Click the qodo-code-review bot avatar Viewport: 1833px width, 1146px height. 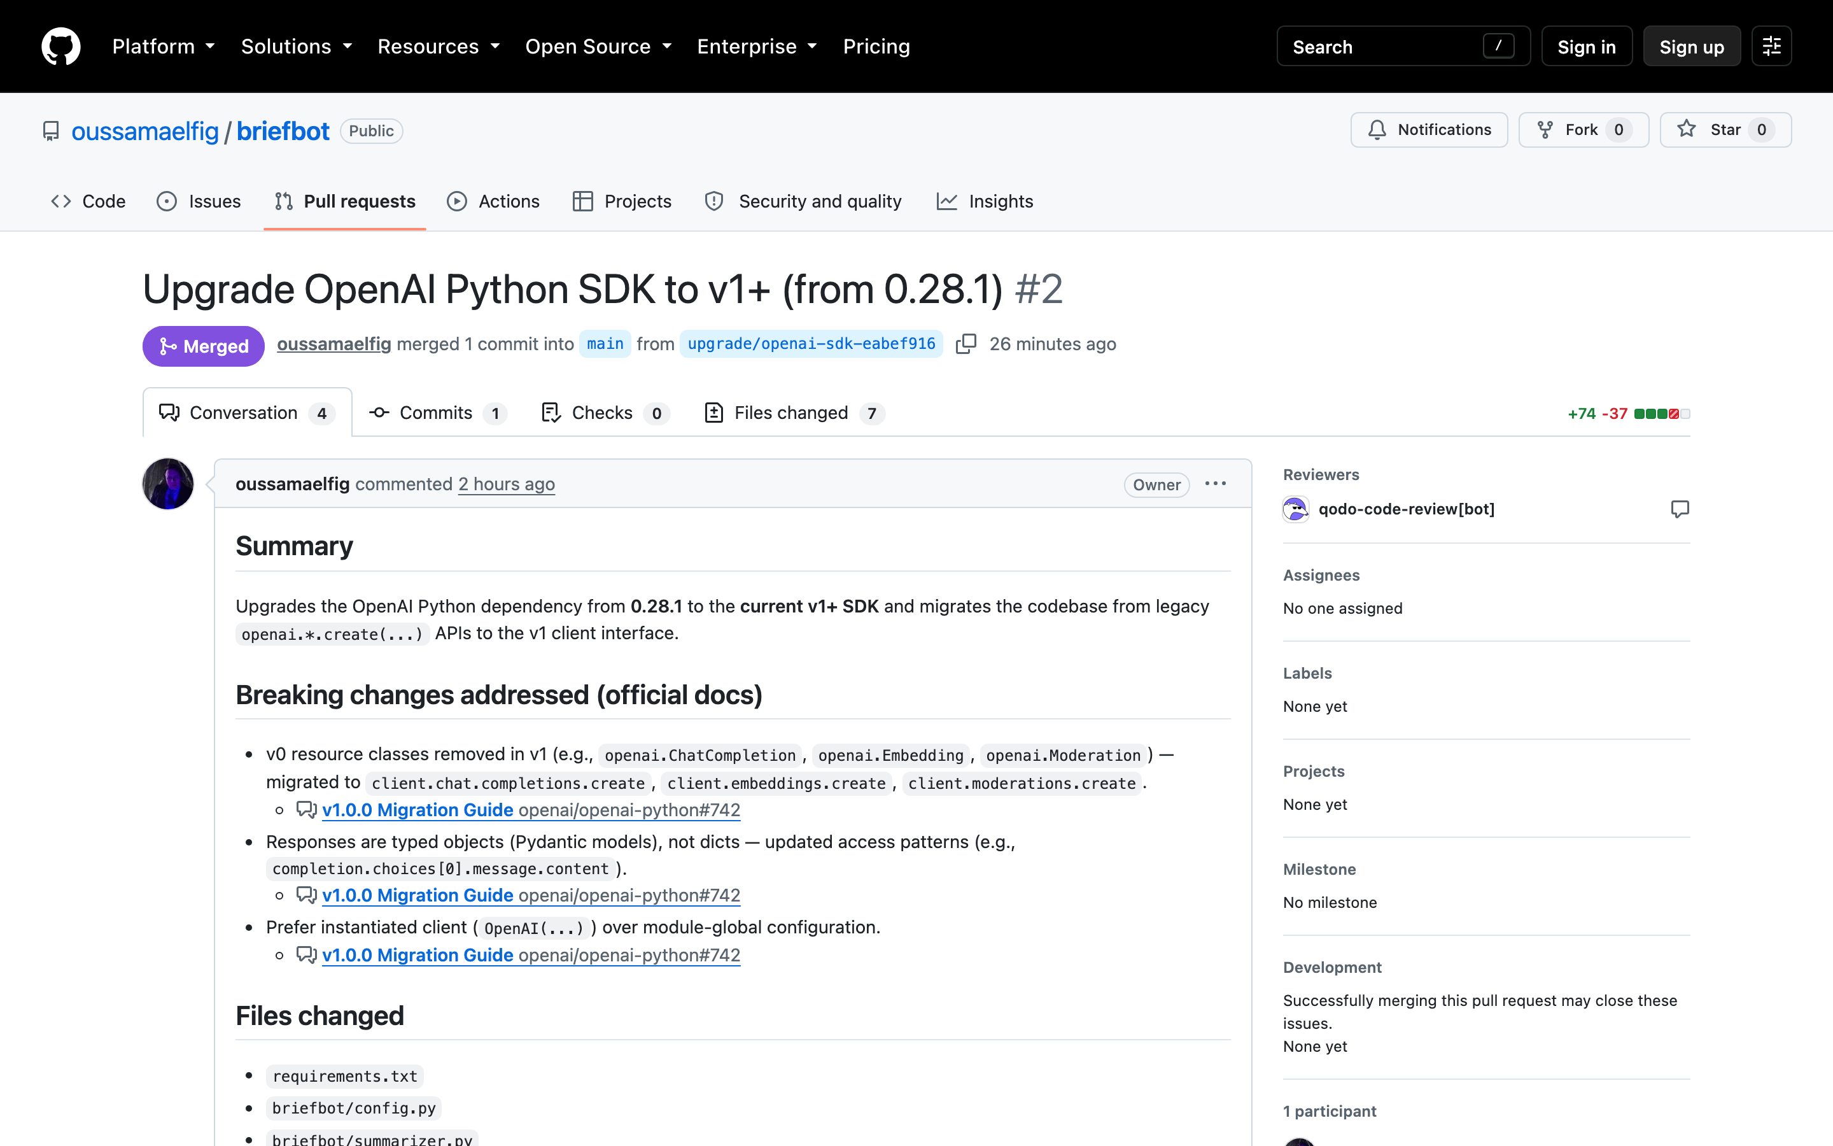point(1296,509)
